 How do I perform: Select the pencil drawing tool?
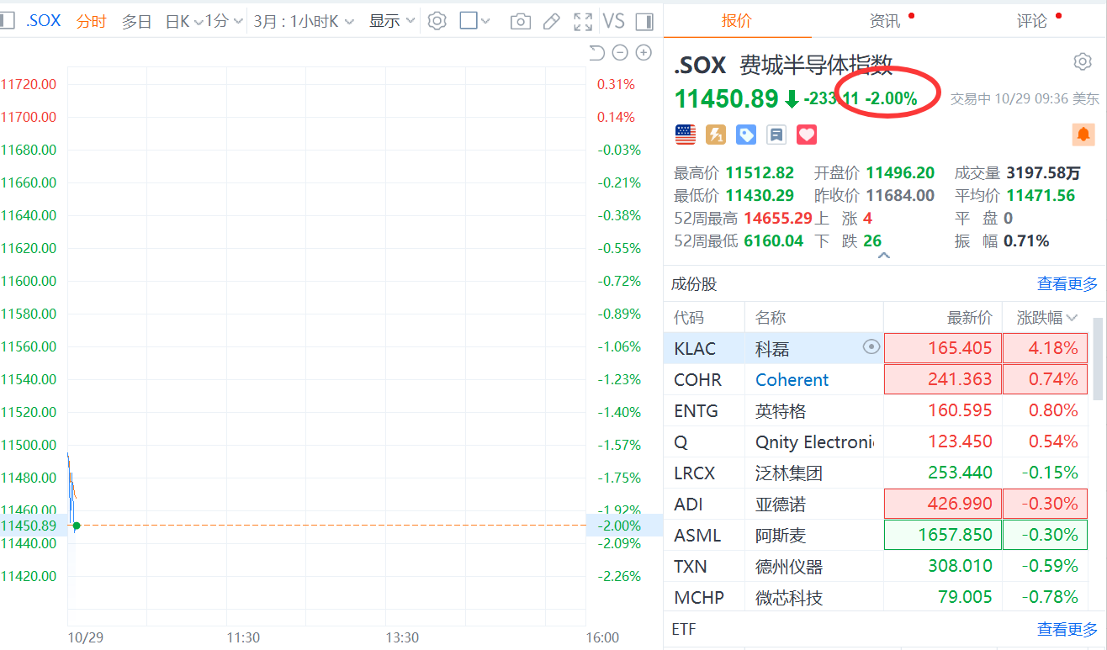[552, 21]
